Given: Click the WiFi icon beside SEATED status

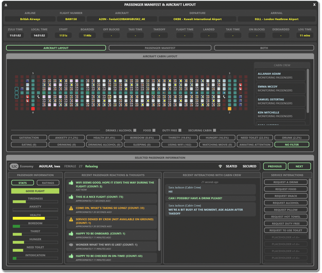Looking at the screenshot, I should tap(220, 166).
